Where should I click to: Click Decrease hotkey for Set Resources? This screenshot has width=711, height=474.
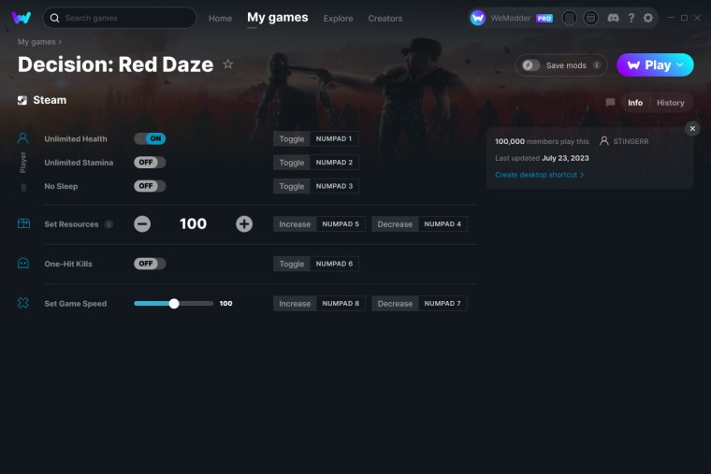pos(419,223)
